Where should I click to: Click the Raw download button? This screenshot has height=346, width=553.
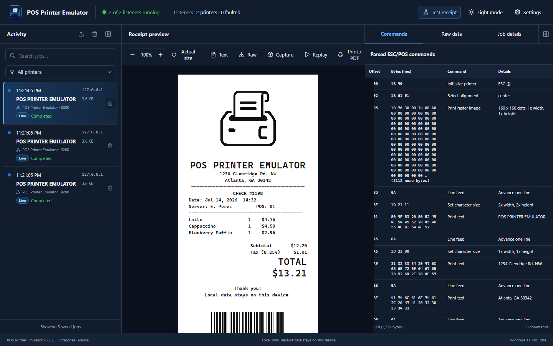[x=248, y=55]
